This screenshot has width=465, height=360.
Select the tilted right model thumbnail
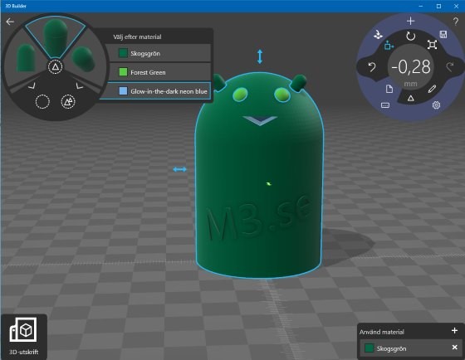click(x=84, y=59)
